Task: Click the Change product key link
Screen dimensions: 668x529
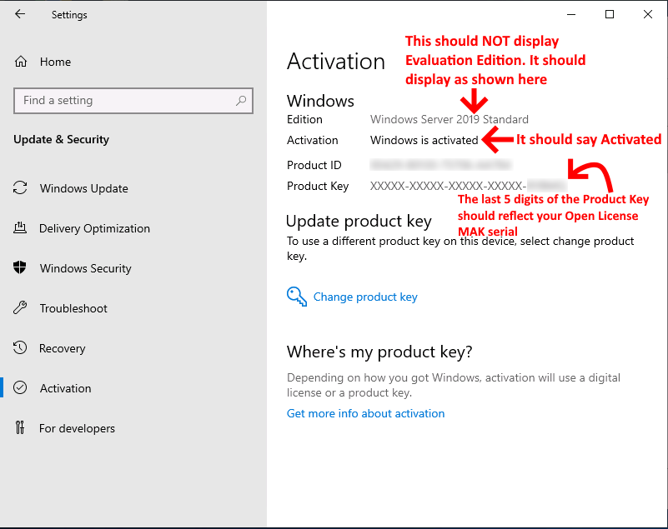Action: coord(365,297)
